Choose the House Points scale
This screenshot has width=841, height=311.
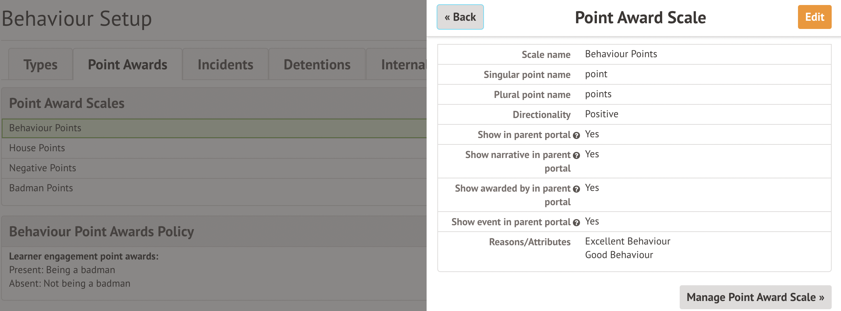tap(37, 148)
